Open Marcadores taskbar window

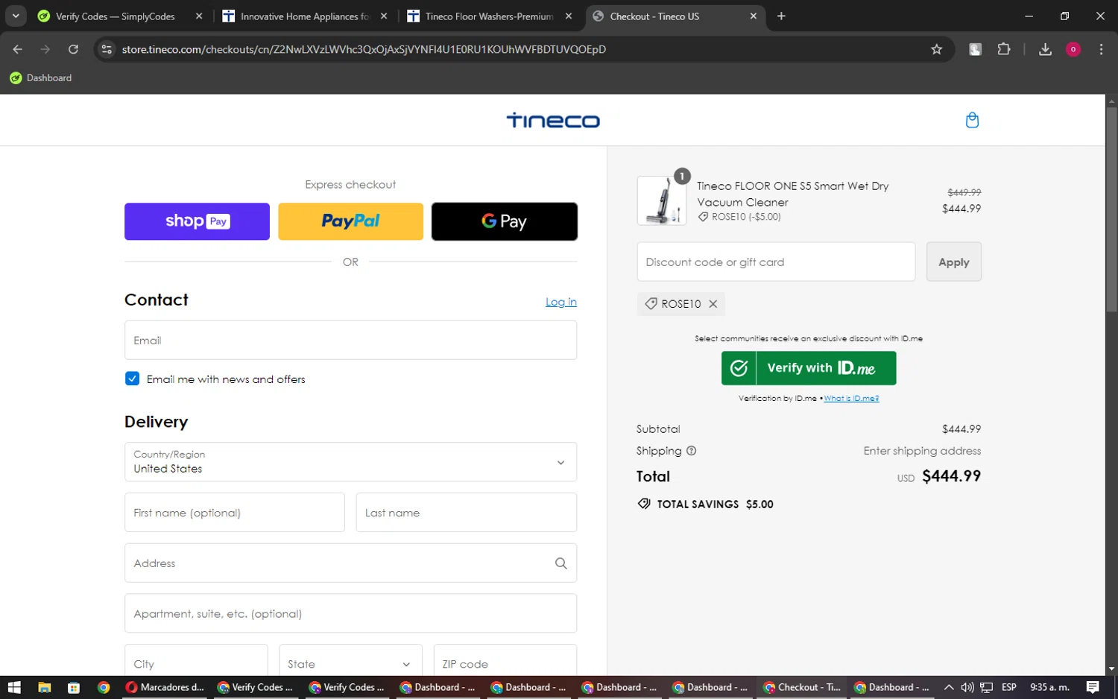pyautogui.click(x=164, y=687)
